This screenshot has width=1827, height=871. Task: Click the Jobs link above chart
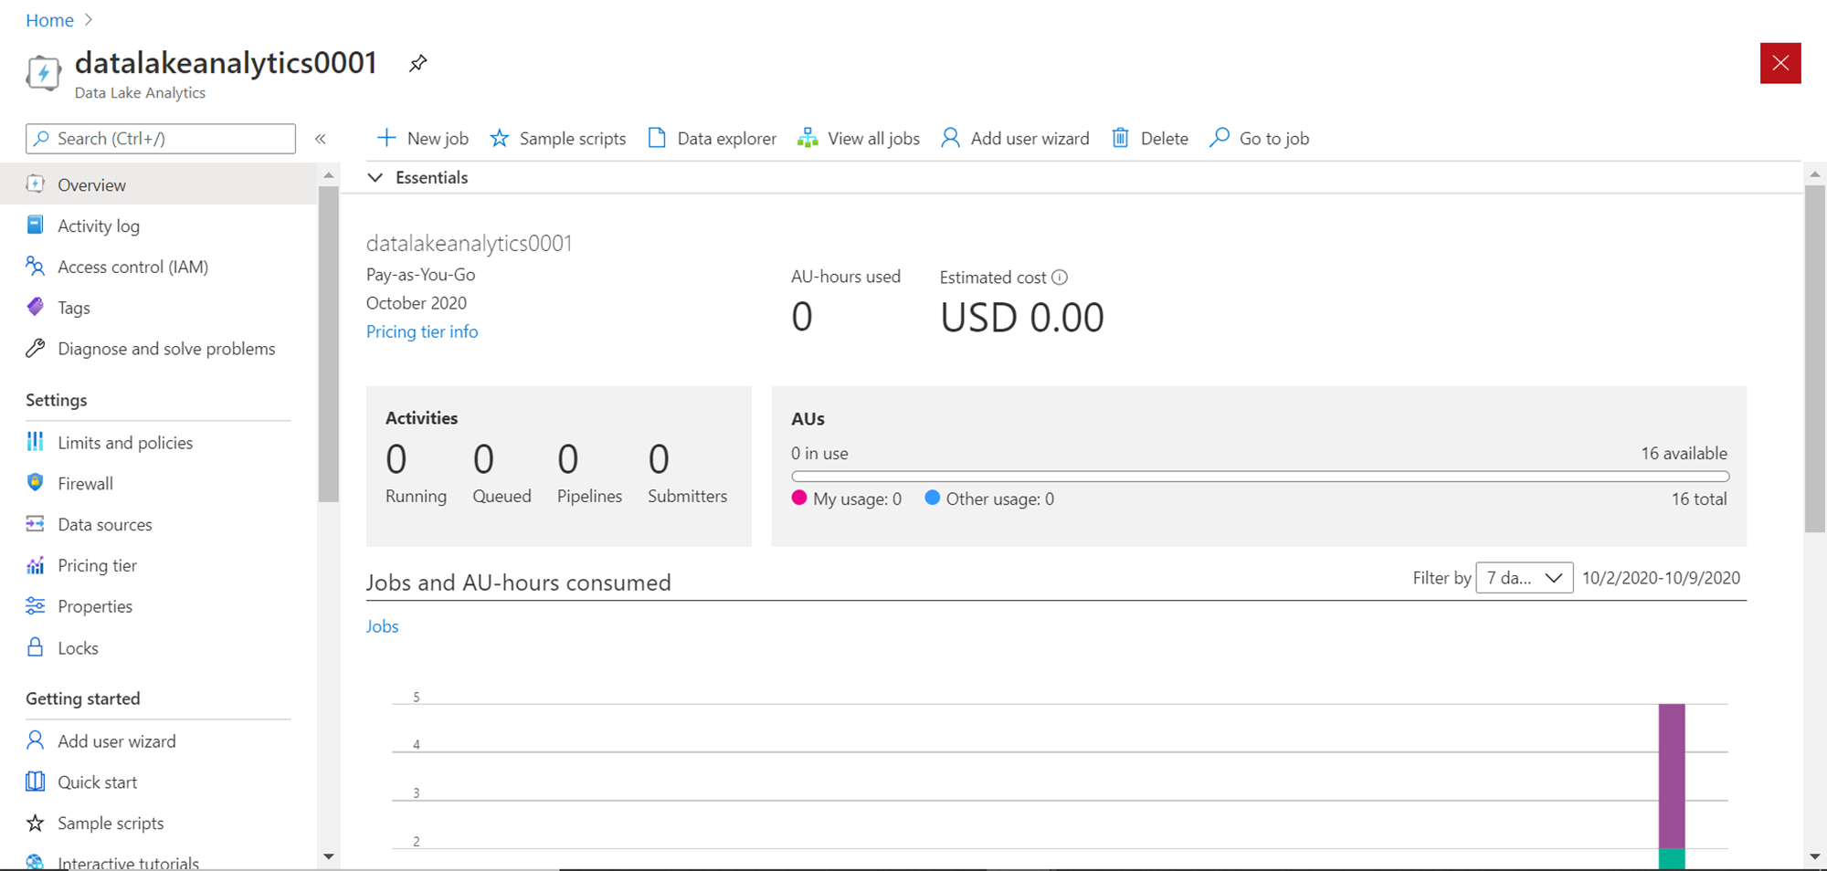382,626
